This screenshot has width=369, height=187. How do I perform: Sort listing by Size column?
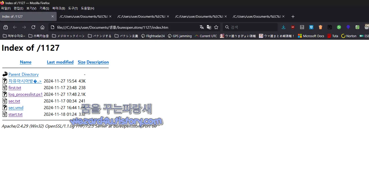tap(82, 62)
